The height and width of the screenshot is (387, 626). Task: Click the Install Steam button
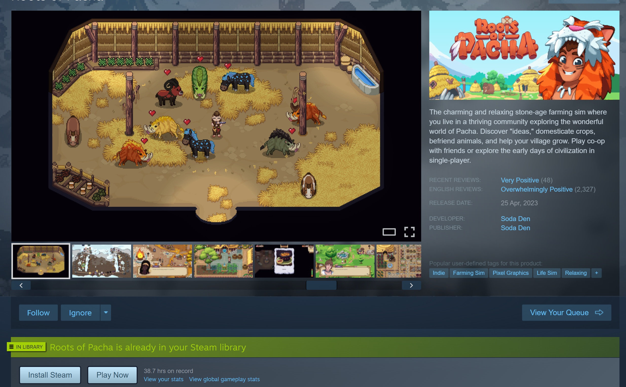pos(50,375)
